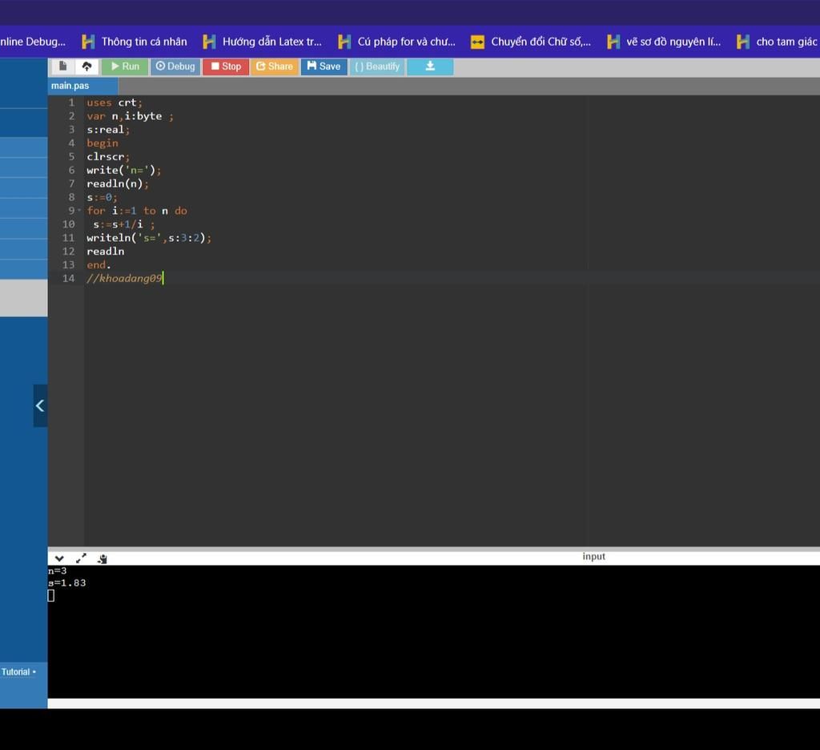Image resolution: width=820 pixels, height=750 pixels.
Task: Collapse the console panel chevron
Action: pos(59,558)
